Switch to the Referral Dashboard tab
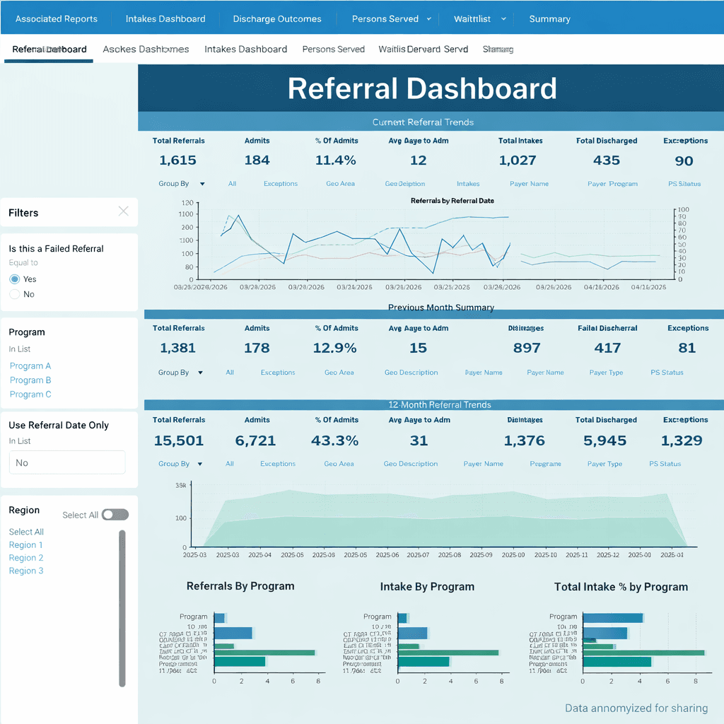Screen dimensions: 724x724 [49, 49]
